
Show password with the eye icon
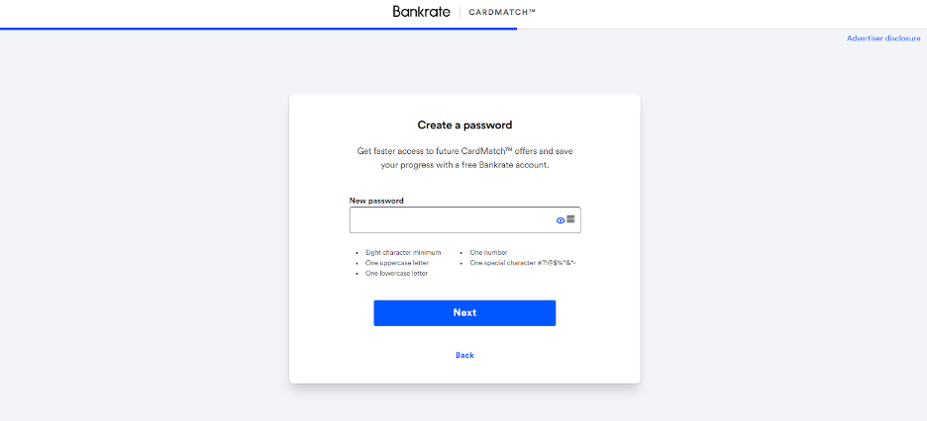[560, 220]
